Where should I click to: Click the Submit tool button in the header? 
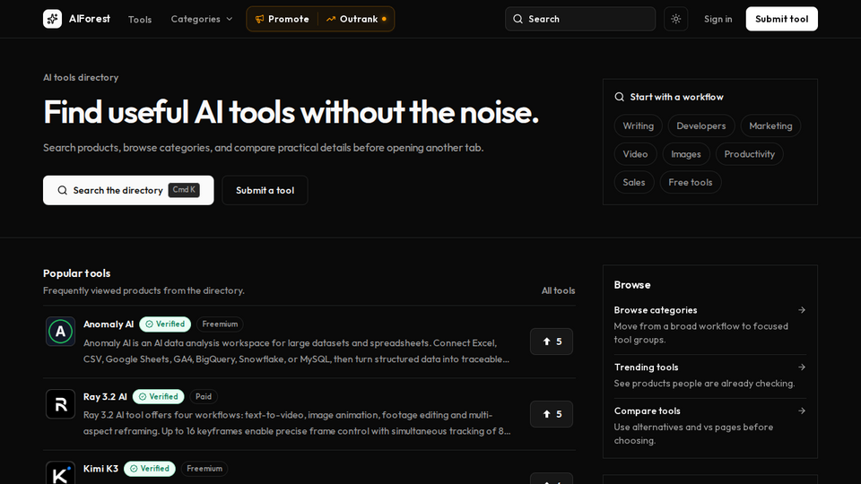tap(781, 19)
